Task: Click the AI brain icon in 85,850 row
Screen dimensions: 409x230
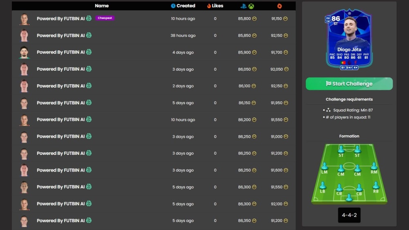Action: coord(89,35)
